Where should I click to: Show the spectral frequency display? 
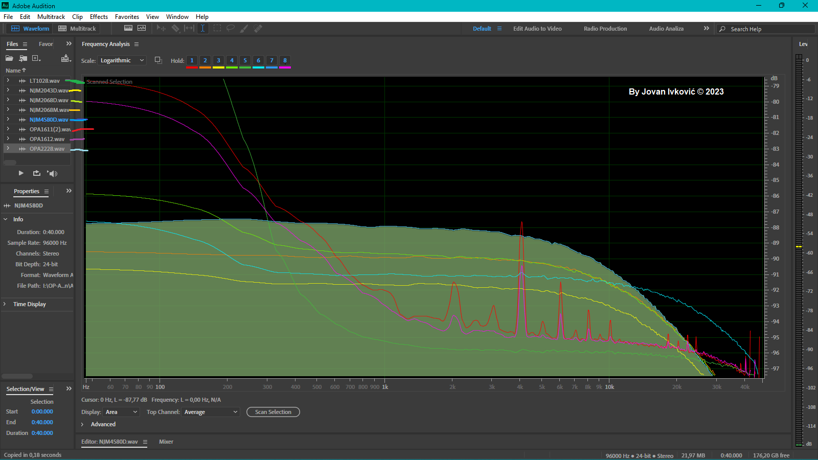(x=128, y=28)
